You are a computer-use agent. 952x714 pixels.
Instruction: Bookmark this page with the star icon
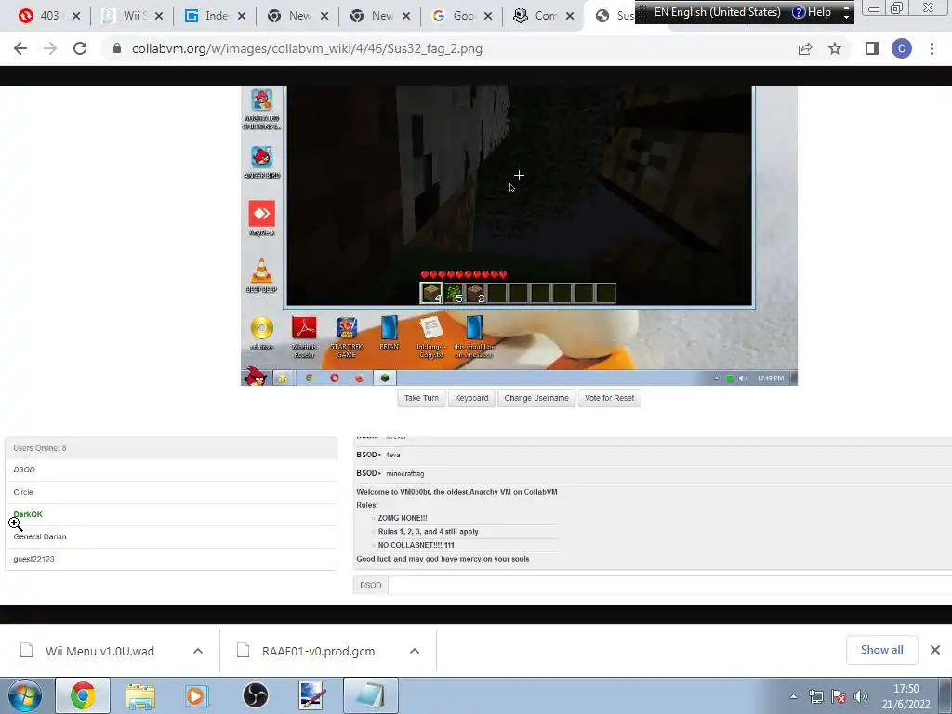coord(835,48)
